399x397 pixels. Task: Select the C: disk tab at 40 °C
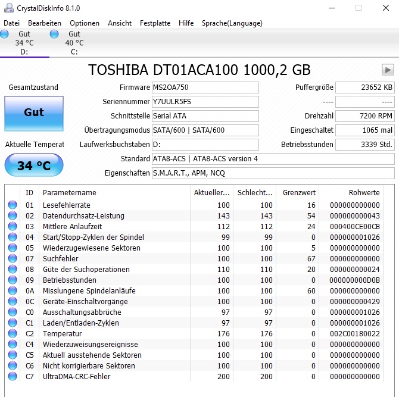tap(74, 43)
